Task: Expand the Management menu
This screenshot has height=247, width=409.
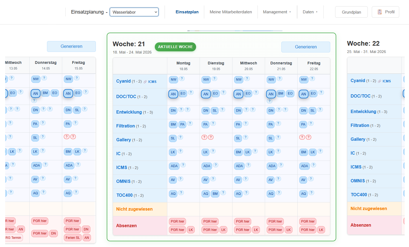Action: 277,12
